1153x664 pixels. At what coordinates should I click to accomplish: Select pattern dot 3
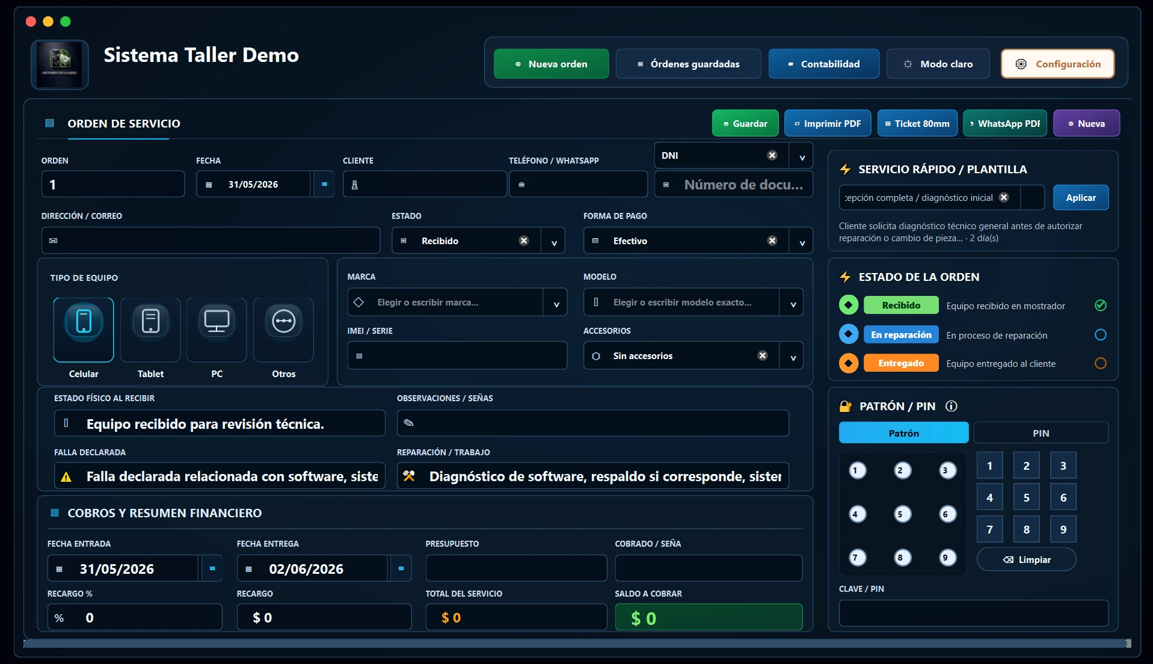[947, 470]
